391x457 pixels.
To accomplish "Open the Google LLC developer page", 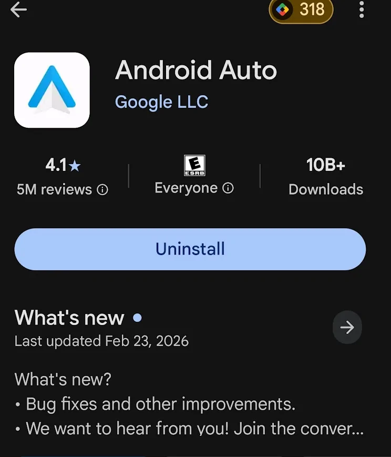I will click(x=162, y=101).
